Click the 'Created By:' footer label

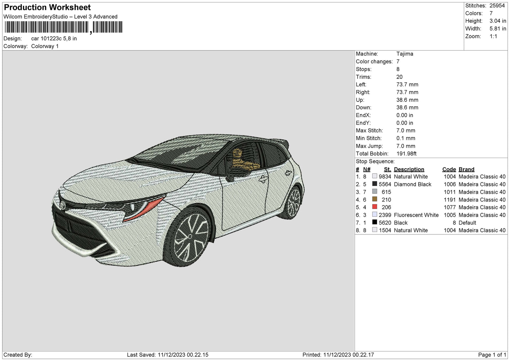[18, 355]
